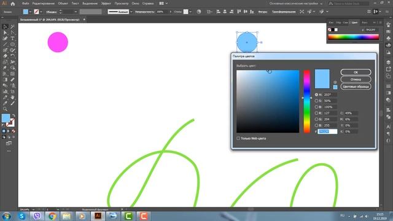Open the stroke color dropdown in control bar
This screenshot has height=221, width=393.
[x=41, y=12]
